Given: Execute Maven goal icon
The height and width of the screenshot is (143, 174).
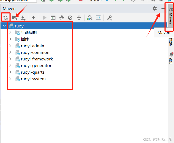Looking at the screenshot, I should [x=53, y=18].
